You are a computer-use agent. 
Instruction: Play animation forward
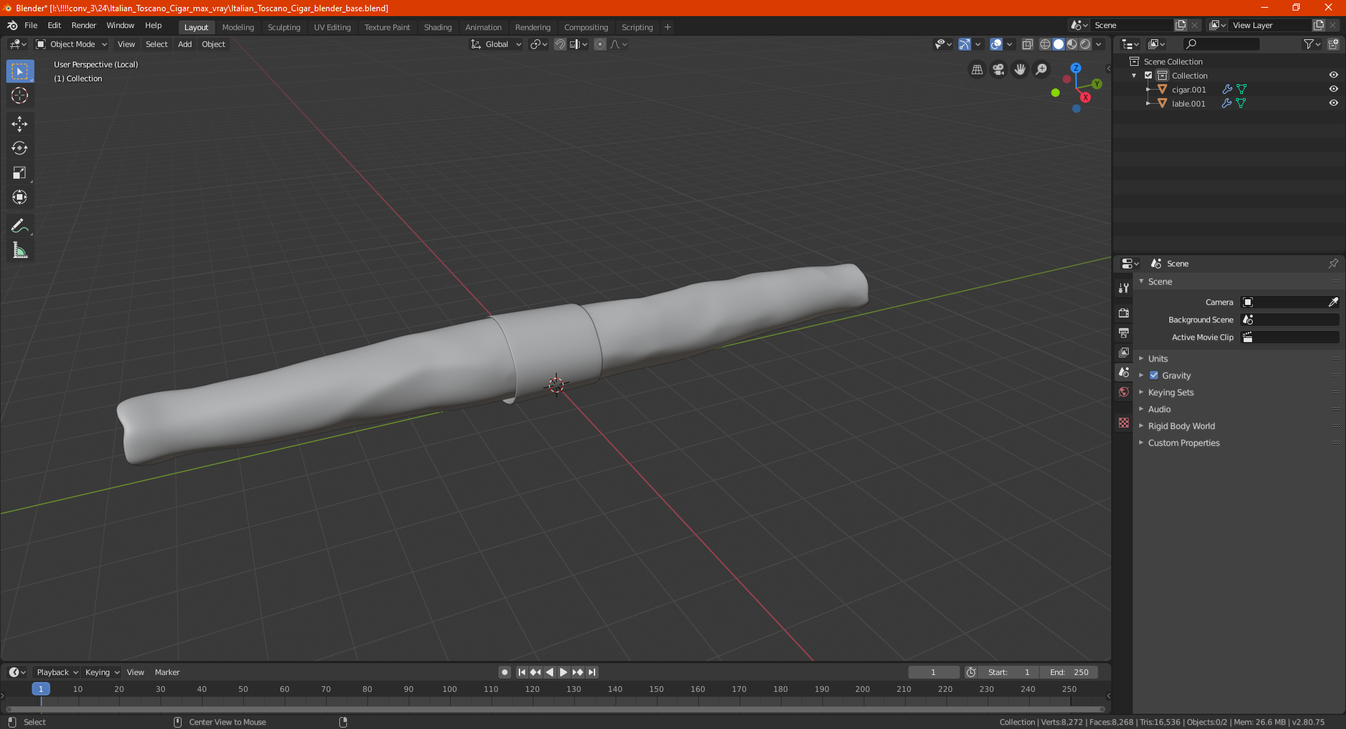[564, 672]
